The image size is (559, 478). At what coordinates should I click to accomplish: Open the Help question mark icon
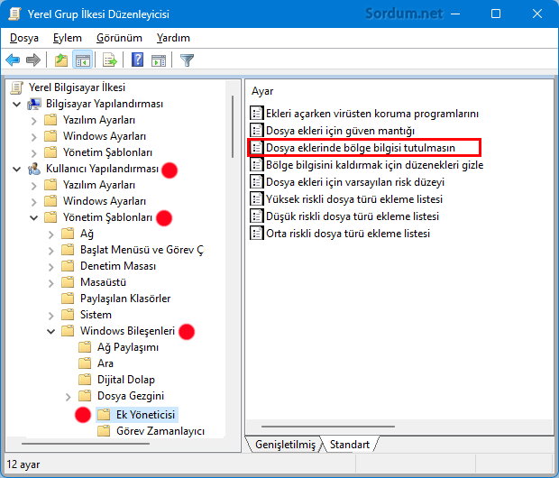[137, 60]
